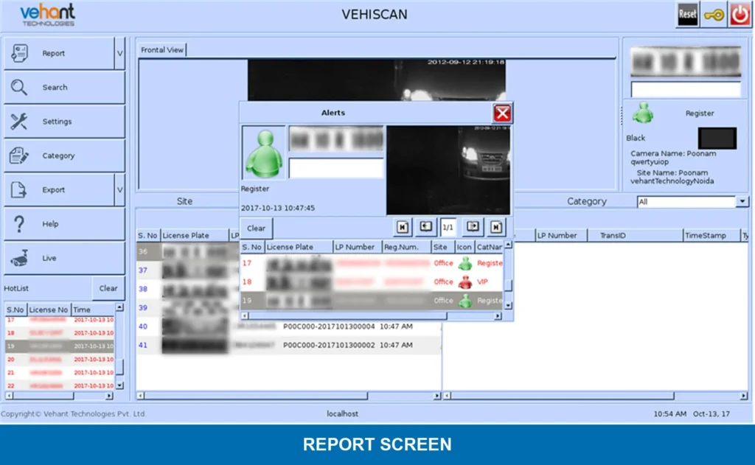Switch to Live camera view
Viewport: 755px width, 465px height.
click(x=63, y=258)
